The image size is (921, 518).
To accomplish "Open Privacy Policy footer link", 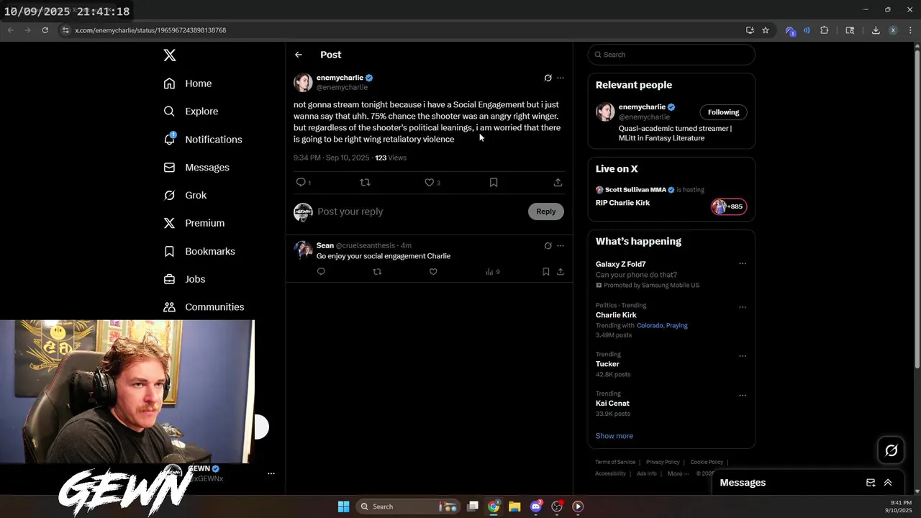I will (x=663, y=462).
